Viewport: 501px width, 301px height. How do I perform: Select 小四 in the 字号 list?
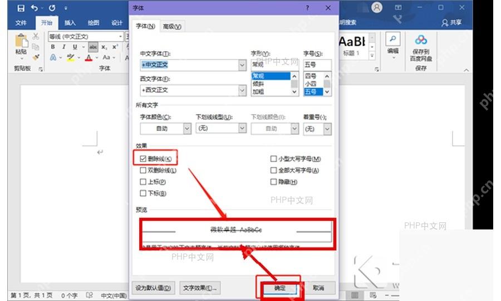(313, 84)
